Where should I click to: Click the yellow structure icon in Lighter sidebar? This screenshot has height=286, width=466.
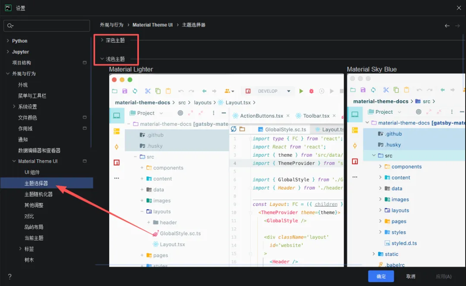(116, 131)
